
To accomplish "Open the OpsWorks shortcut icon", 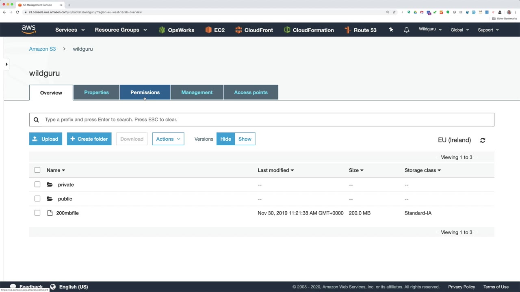I will (176, 30).
